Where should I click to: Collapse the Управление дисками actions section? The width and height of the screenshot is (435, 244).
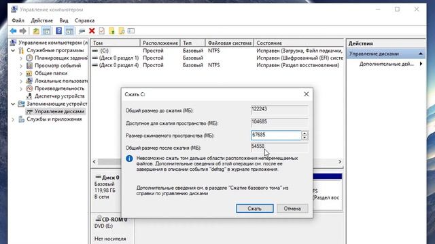421,54
